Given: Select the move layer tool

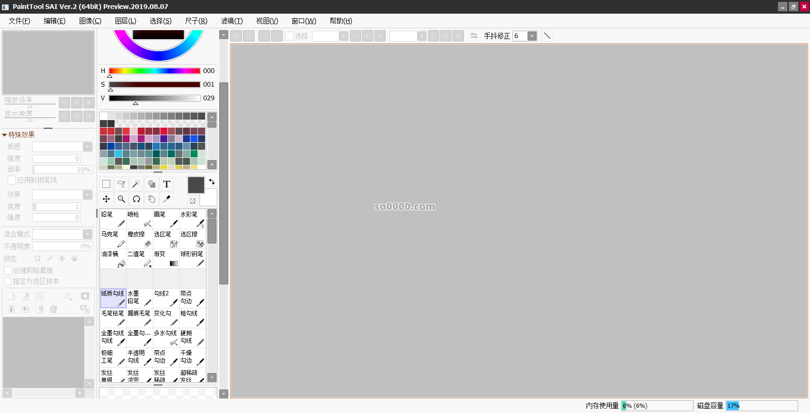Looking at the screenshot, I should pos(107,199).
